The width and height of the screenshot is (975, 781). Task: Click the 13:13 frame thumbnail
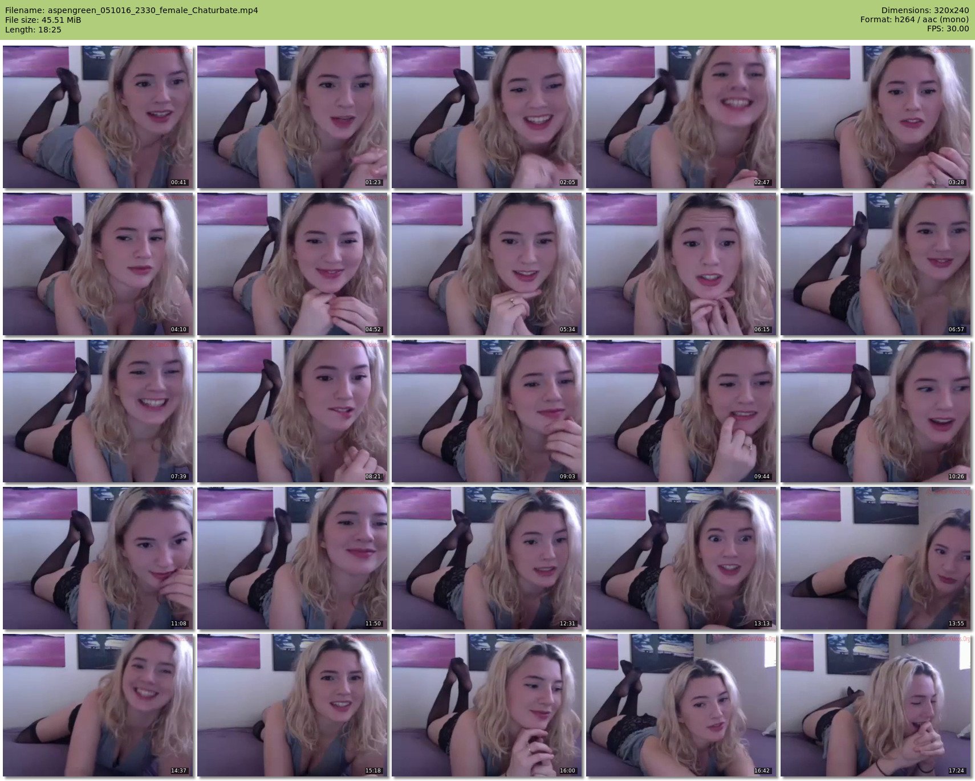[x=681, y=558]
